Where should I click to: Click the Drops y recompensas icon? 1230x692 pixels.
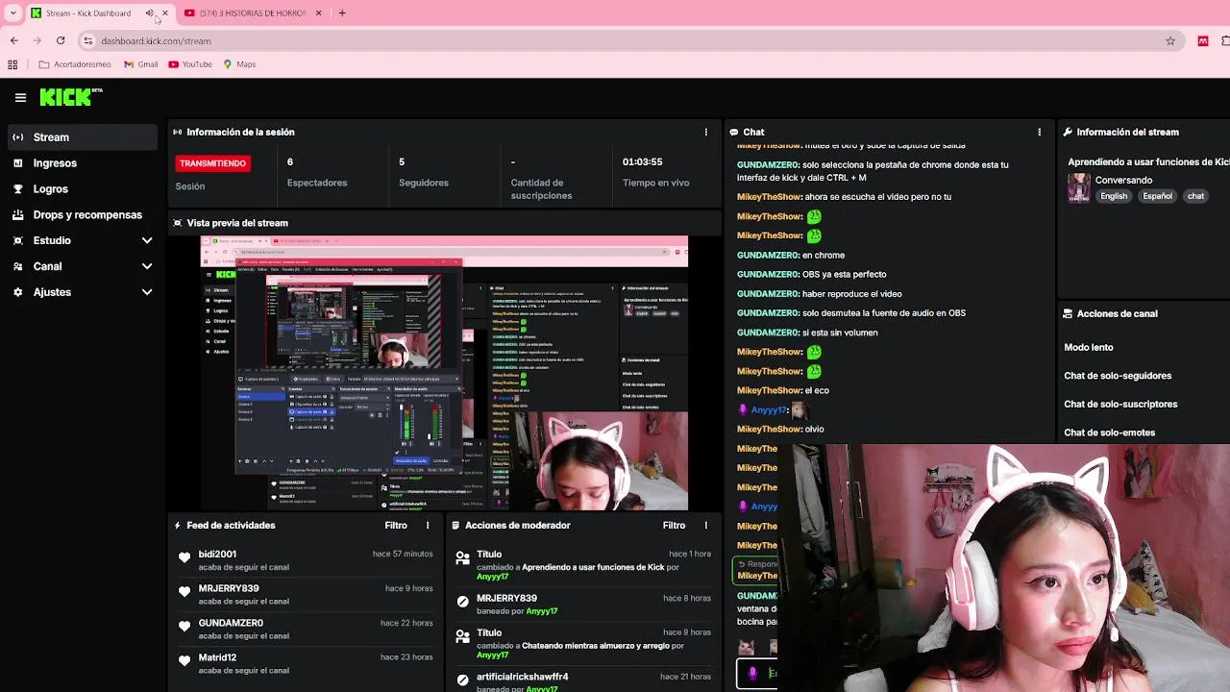tap(17, 215)
